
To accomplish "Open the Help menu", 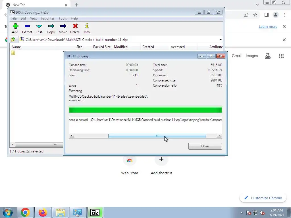I will pos(74,18).
